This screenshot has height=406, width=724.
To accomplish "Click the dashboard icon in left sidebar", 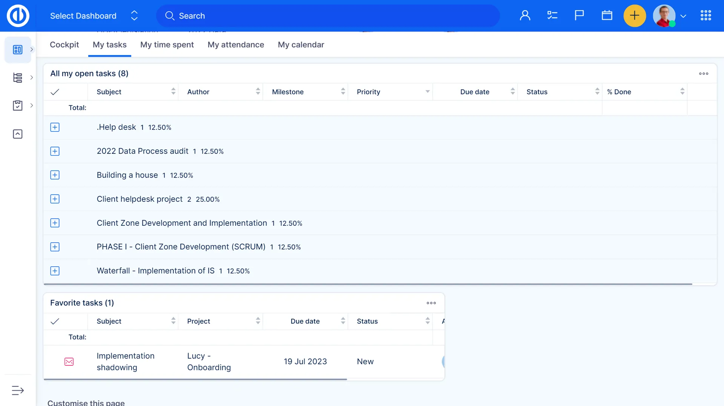I will (x=18, y=50).
